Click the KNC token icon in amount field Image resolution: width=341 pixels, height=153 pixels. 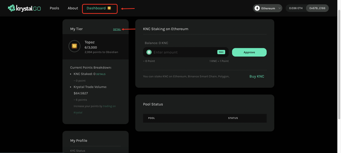(x=149, y=52)
